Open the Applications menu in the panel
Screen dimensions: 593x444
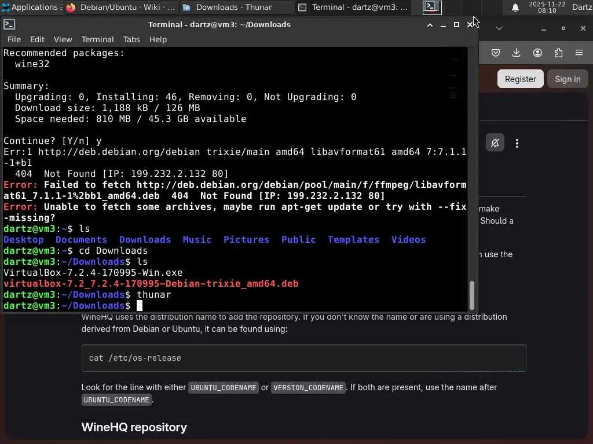pos(31,7)
